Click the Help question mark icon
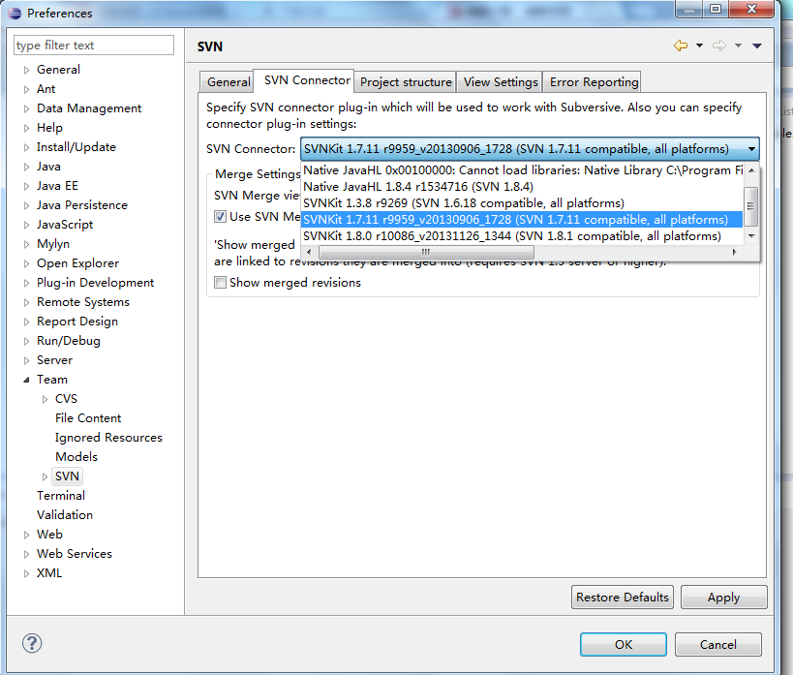 tap(32, 644)
